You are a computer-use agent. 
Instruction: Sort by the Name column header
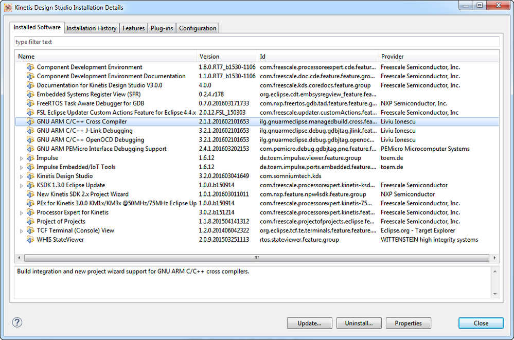(x=105, y=57)
